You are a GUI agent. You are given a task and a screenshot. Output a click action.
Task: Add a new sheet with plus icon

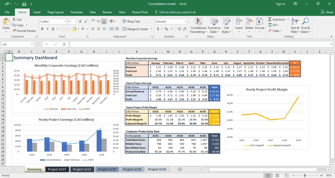point(180,169)
